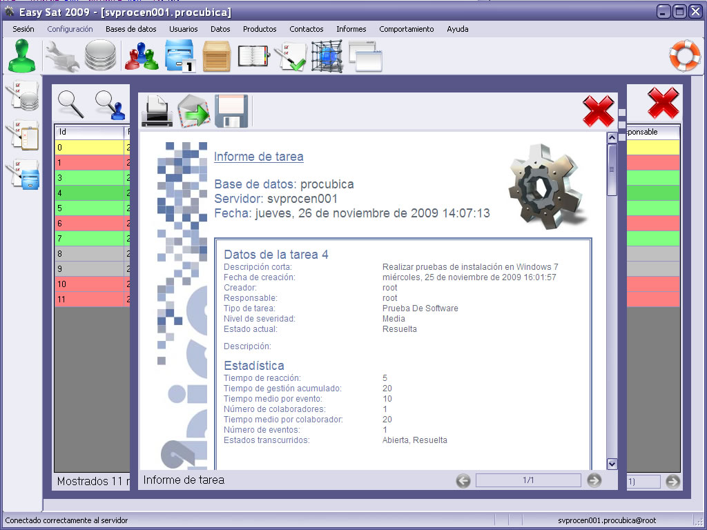Open the lifebuoy help icon

(684, 56)
